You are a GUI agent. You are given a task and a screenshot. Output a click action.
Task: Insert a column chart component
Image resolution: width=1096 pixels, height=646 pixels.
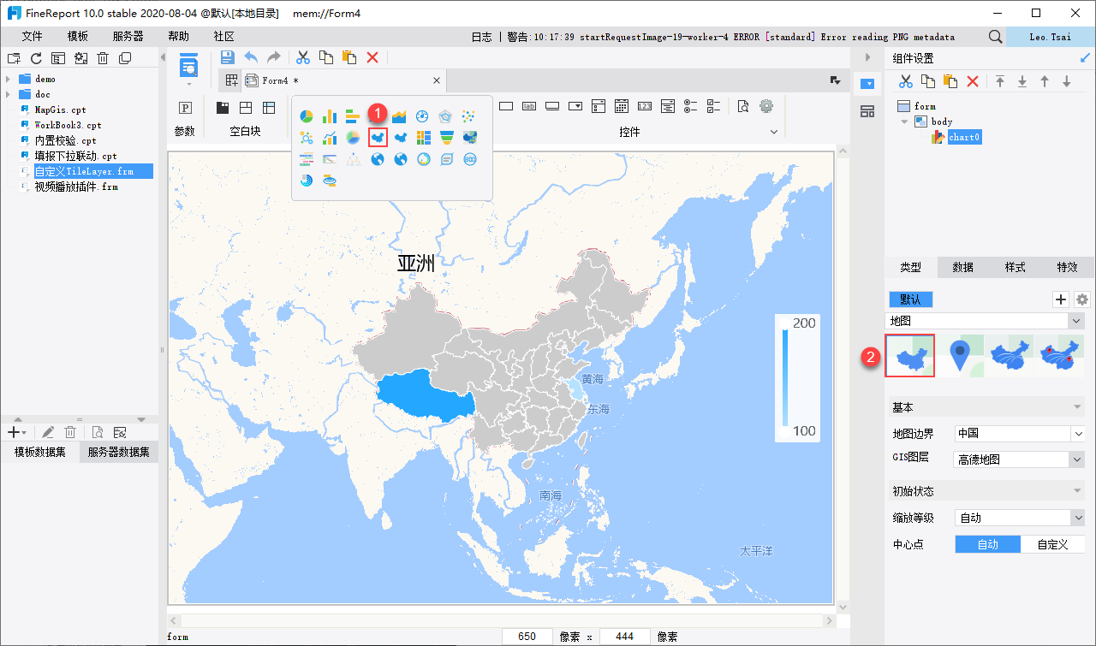pyautogui.click(x=330, y=116)
